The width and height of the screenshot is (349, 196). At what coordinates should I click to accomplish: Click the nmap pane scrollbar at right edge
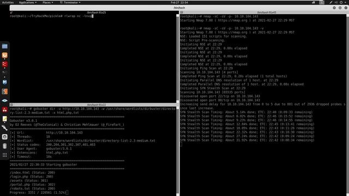pyautogui.click(x=347, y=105)
